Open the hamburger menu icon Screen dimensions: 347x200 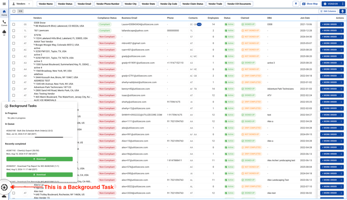(x=4, y=4)
